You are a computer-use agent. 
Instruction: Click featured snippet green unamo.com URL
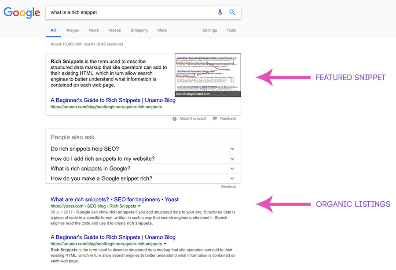[106, 107]
